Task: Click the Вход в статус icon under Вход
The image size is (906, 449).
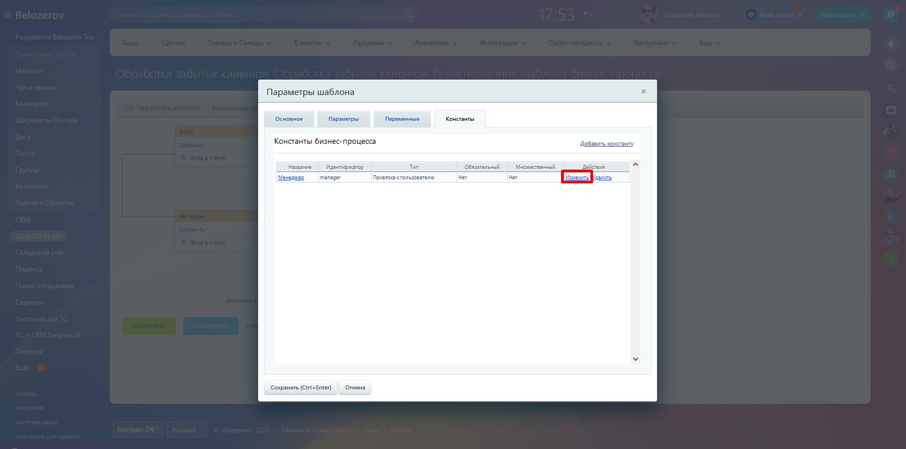Action: click(184, 157)
